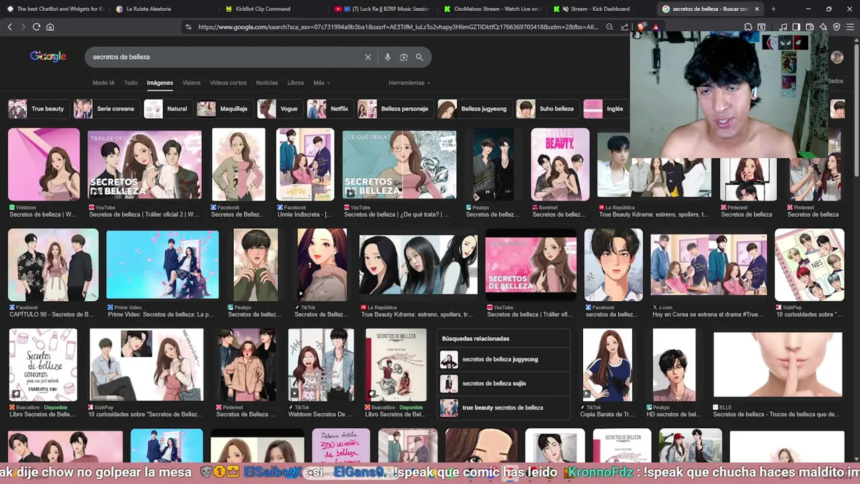Filter images by Serie coreana chip

[x=106, y=109]
